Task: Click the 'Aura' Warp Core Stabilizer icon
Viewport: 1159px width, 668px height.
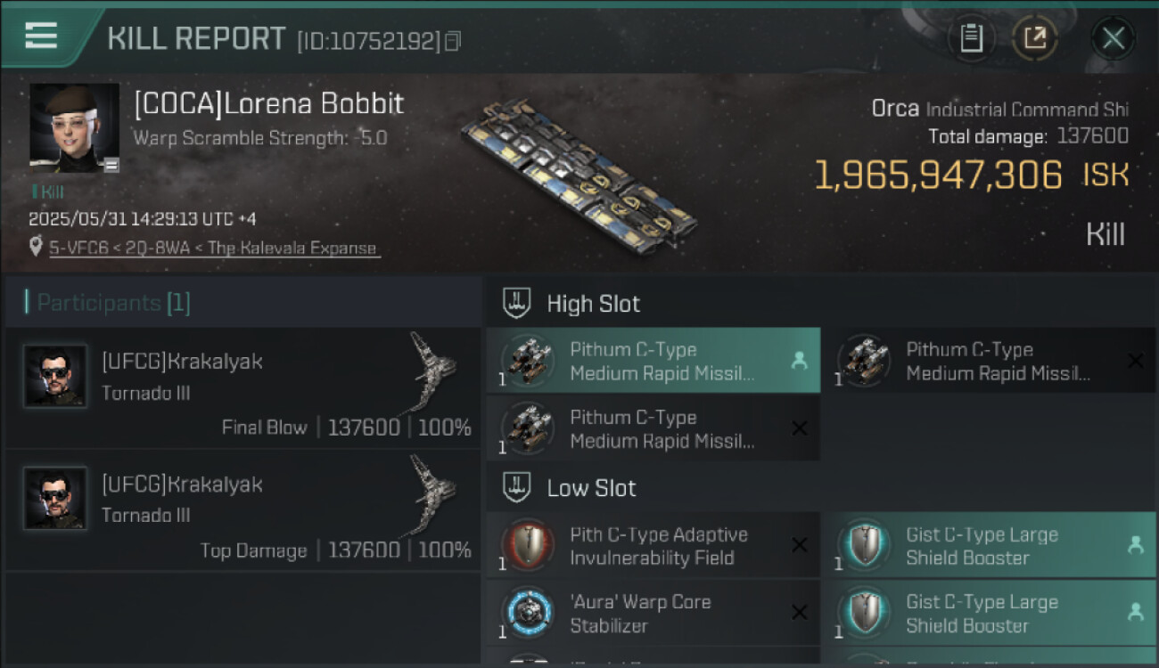Action: coord(528,613)
